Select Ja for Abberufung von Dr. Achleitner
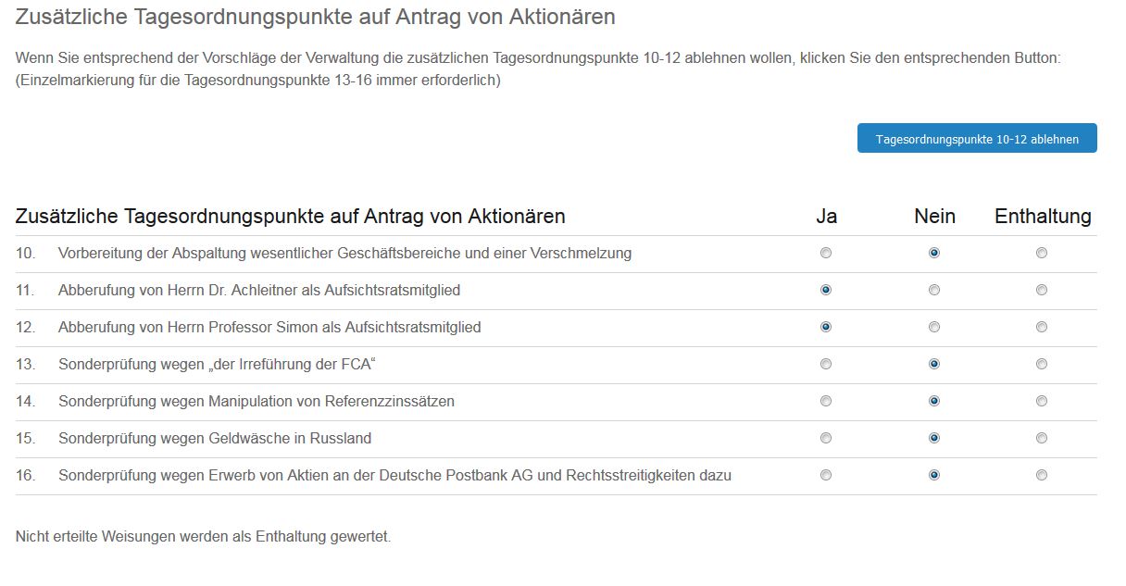 tap(825, 290)
